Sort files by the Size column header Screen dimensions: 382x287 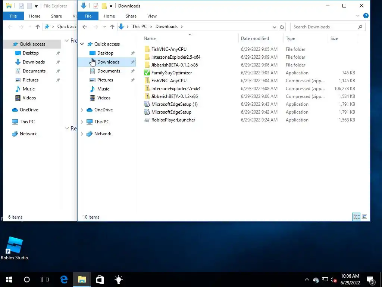(343, 38)
